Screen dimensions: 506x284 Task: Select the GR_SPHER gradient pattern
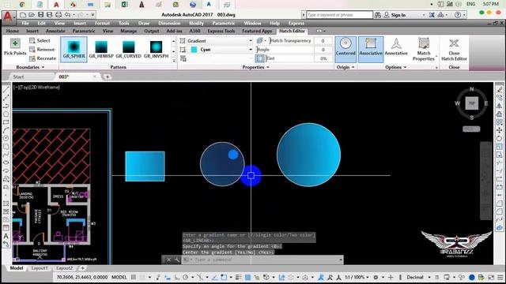[x=74, y=49]
